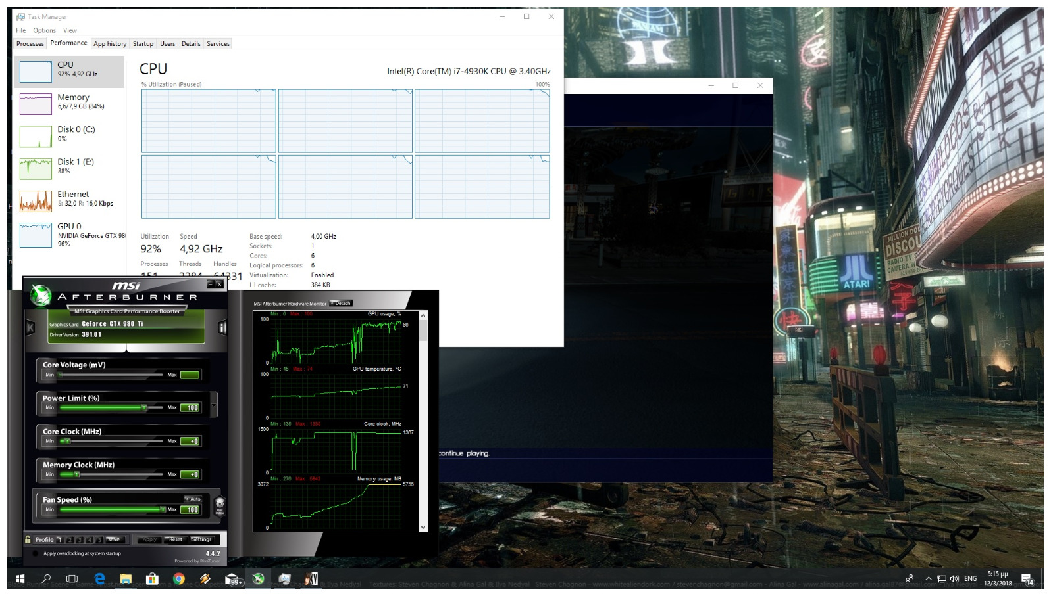1051x596 pixels.
Task: Open the Action Center notifications icon
Action: pos(1027,579)
